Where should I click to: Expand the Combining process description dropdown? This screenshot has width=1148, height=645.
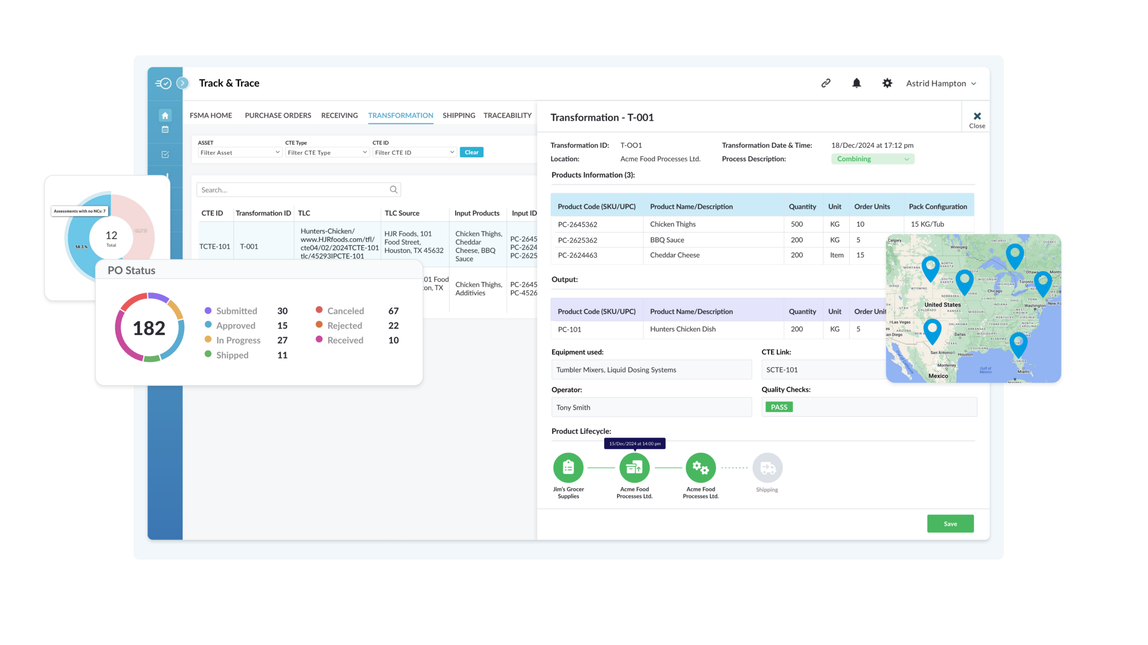(872, 159)
